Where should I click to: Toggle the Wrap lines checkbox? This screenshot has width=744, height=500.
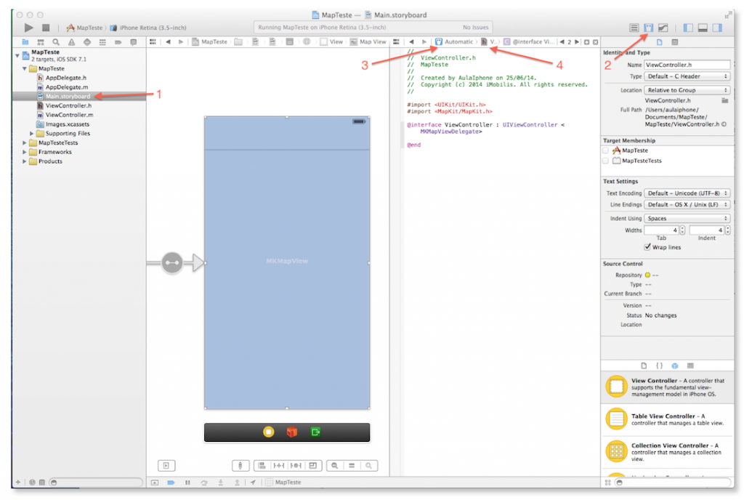point(647,247)
